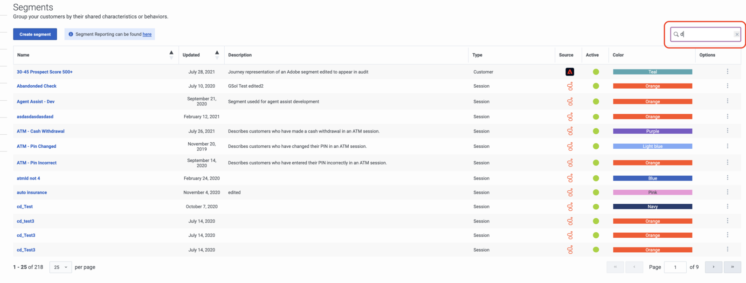Click the Type column header

click(477, 55)
